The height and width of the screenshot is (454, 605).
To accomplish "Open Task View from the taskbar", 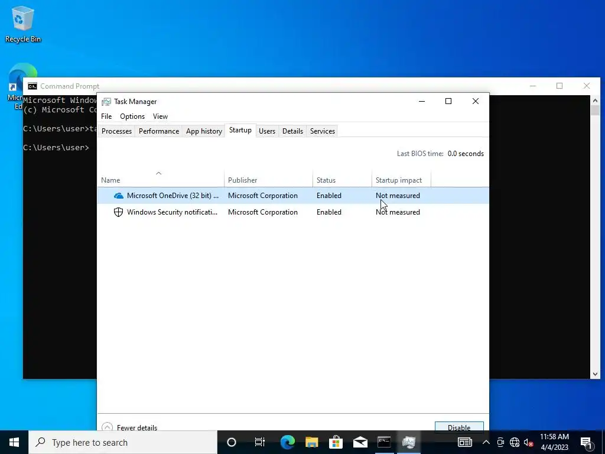I will [x=260, y=442].
